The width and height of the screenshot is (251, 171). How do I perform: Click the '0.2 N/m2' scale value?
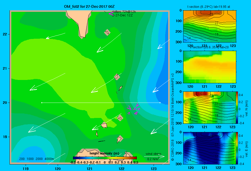tap(153, 159)
